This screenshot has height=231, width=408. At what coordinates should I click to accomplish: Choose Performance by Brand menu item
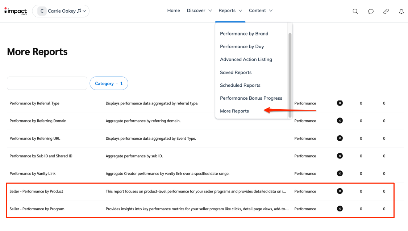(244, 34)
